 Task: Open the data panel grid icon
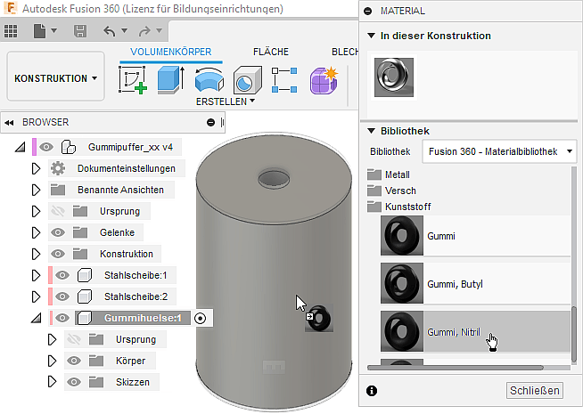point(11,31)
